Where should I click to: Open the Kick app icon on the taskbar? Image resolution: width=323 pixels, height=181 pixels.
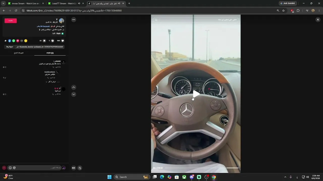[199, 177]
